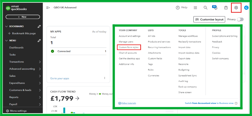Image resolution: width=252 pixels, height=116 pixels.
Task: Expand the Advanced accounting submenu
Action: point(40,69)
